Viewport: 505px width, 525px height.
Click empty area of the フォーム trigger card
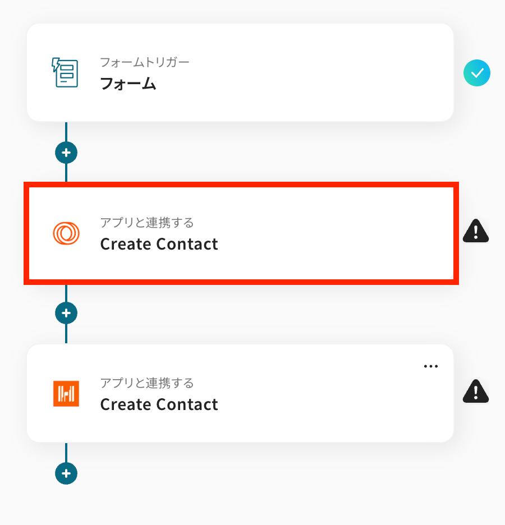point(318,72)
